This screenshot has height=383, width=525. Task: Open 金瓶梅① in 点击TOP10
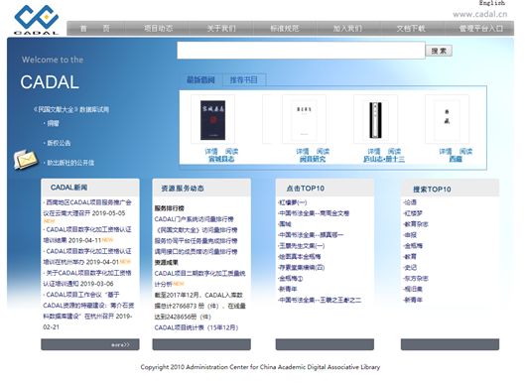tap(291, 278)
